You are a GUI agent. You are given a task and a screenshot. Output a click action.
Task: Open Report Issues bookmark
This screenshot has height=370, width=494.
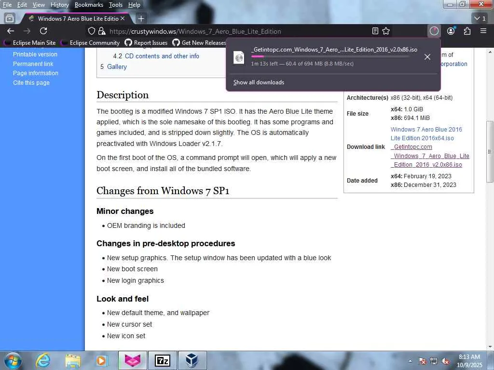pyautogui.click(x=146, y=42)
